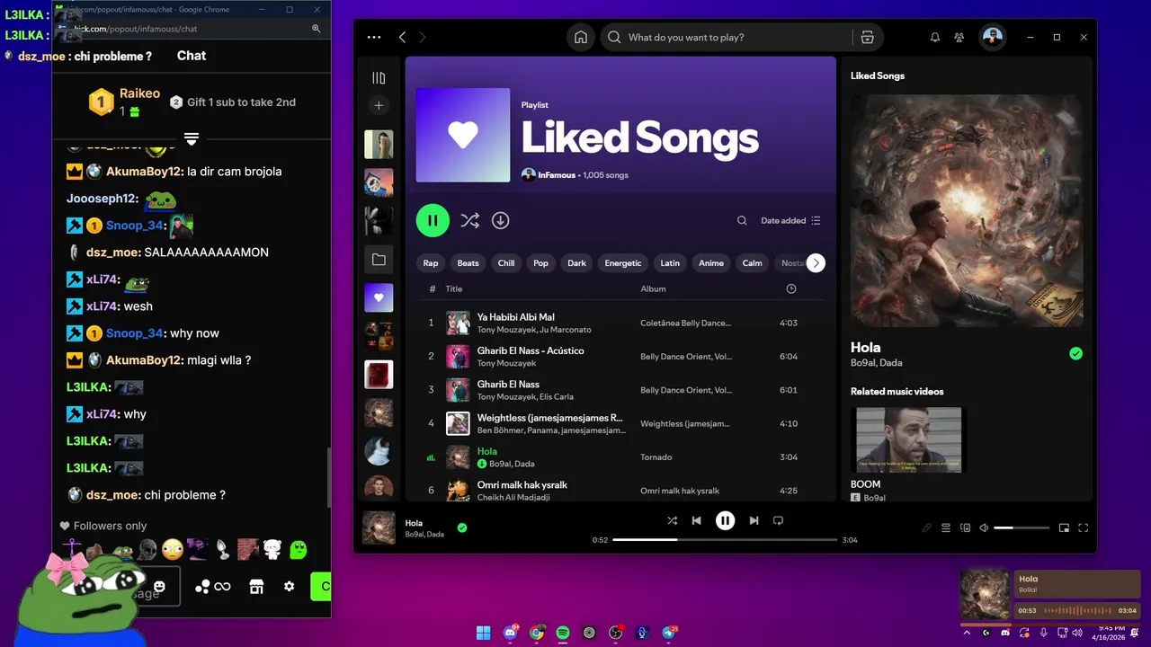Adjust the Spotify volume slider
Image resolution: width=1151 pixels, height=647 pixels.
(1022, 527)
